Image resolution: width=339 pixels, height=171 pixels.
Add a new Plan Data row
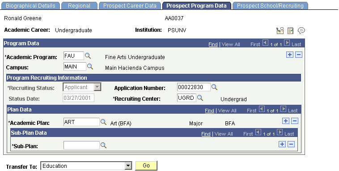[286, 121]
